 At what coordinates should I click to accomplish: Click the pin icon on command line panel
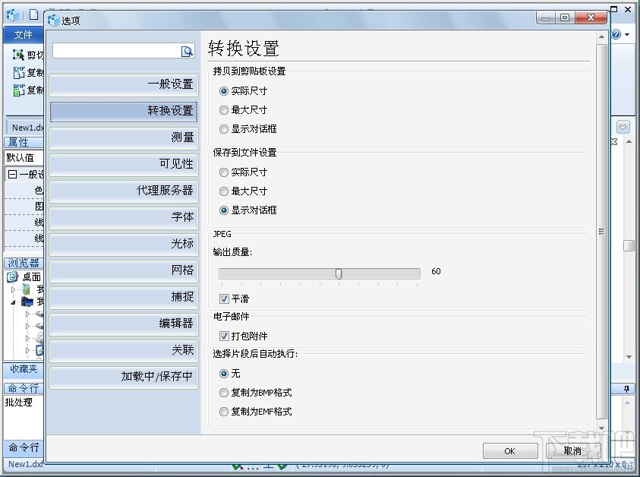point(626,389)
